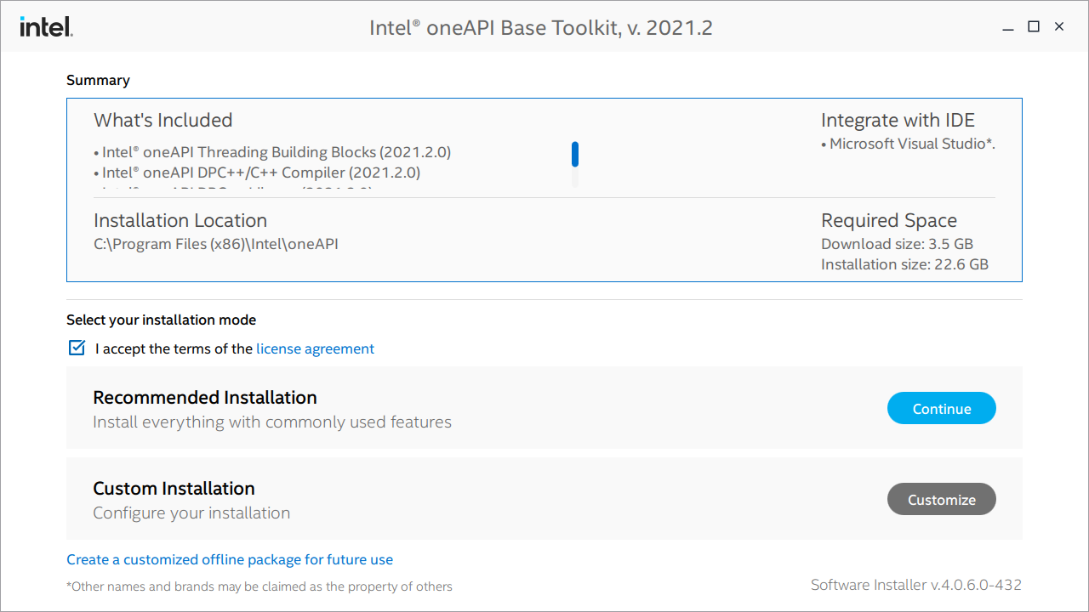1089x612 pixels.
Task: Click Customize to configure installation
Action: (x=941, y=500)
